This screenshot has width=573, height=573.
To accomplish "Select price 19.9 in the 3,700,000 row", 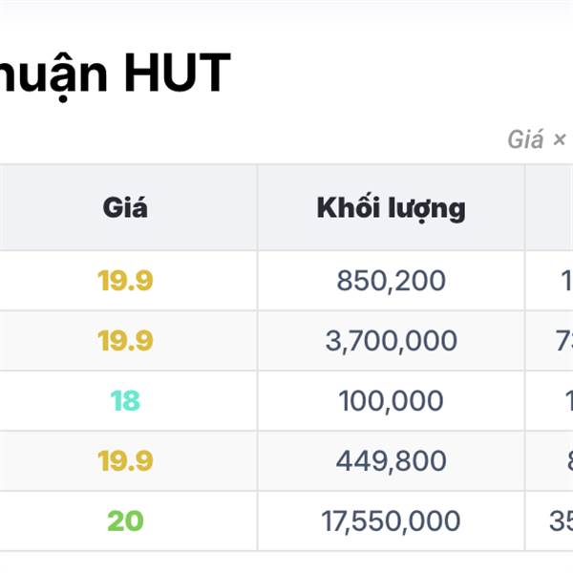I will pos(125,341).
